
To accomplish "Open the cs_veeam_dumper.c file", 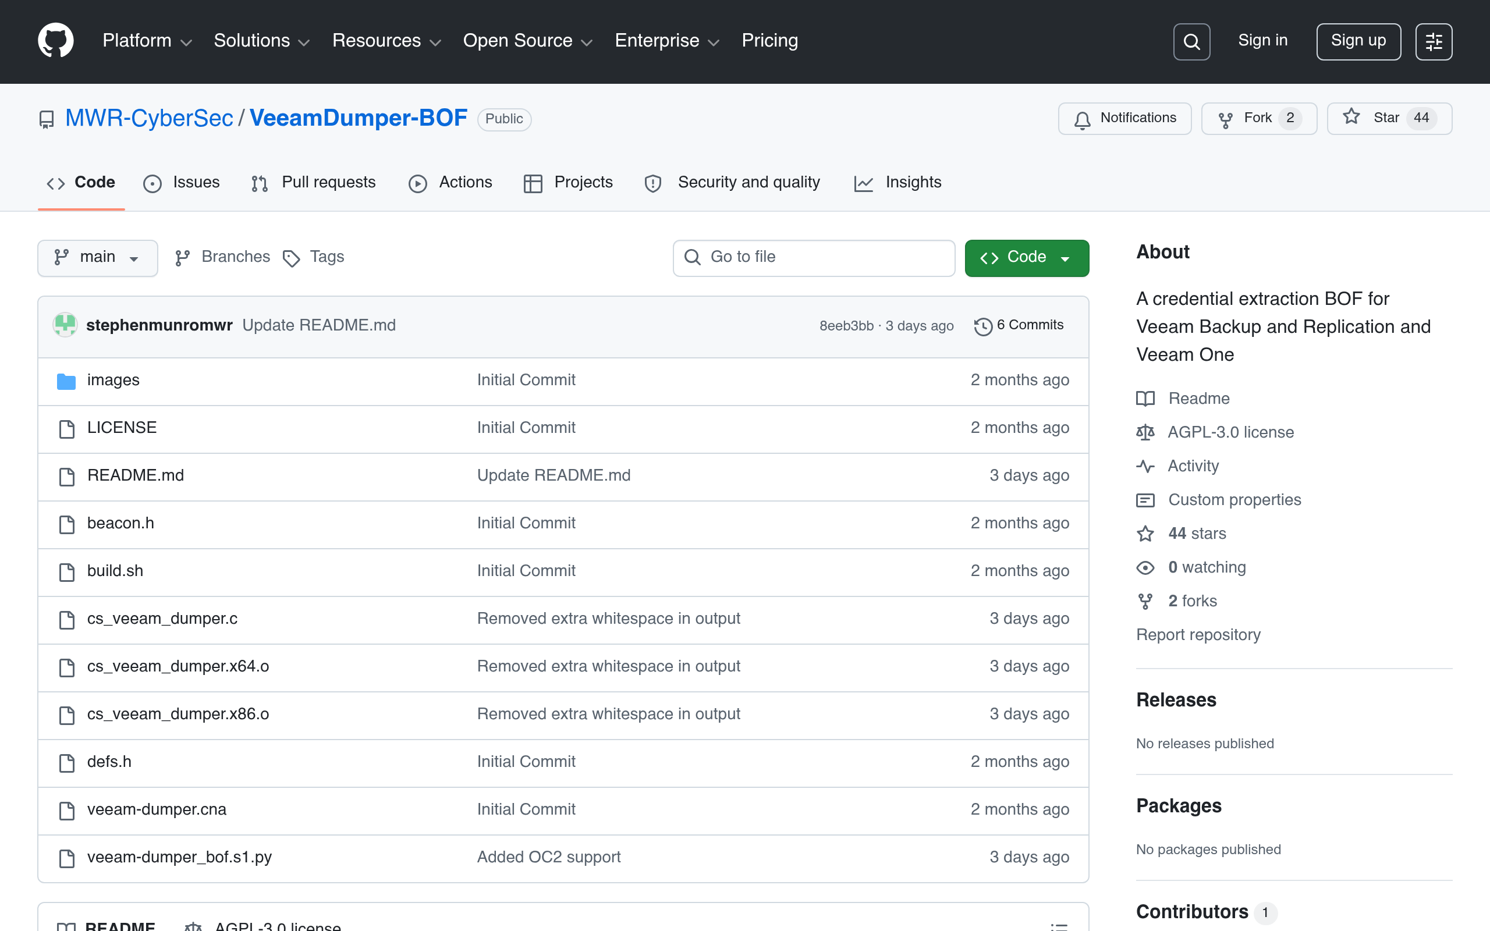I will (x=162, y=619).
